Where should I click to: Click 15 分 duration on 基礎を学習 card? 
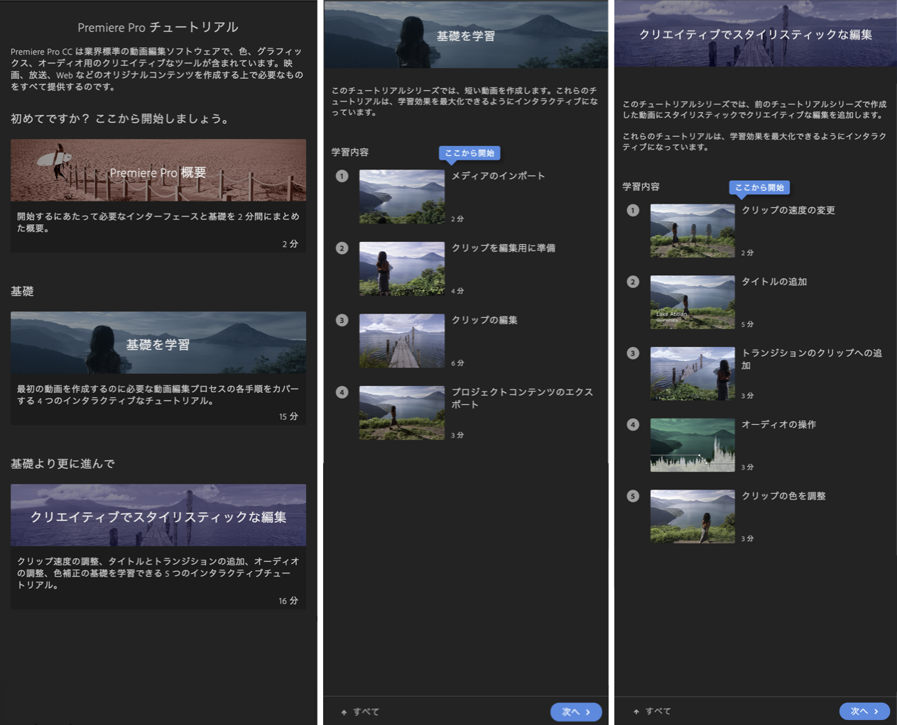point(288,416)
